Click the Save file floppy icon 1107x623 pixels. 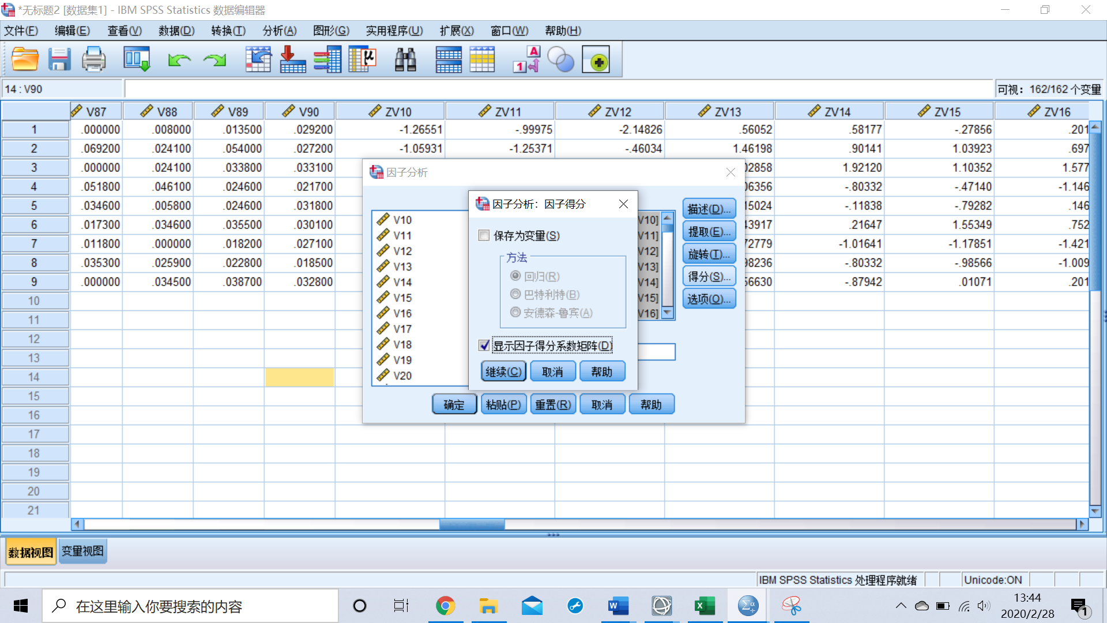59,59
